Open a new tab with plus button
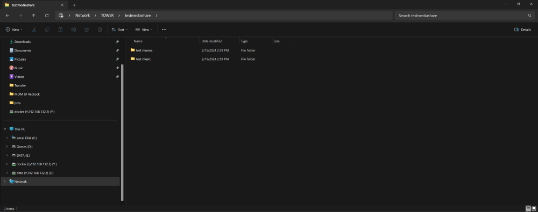This screenshot has height=212, width=538. [74, 5]
